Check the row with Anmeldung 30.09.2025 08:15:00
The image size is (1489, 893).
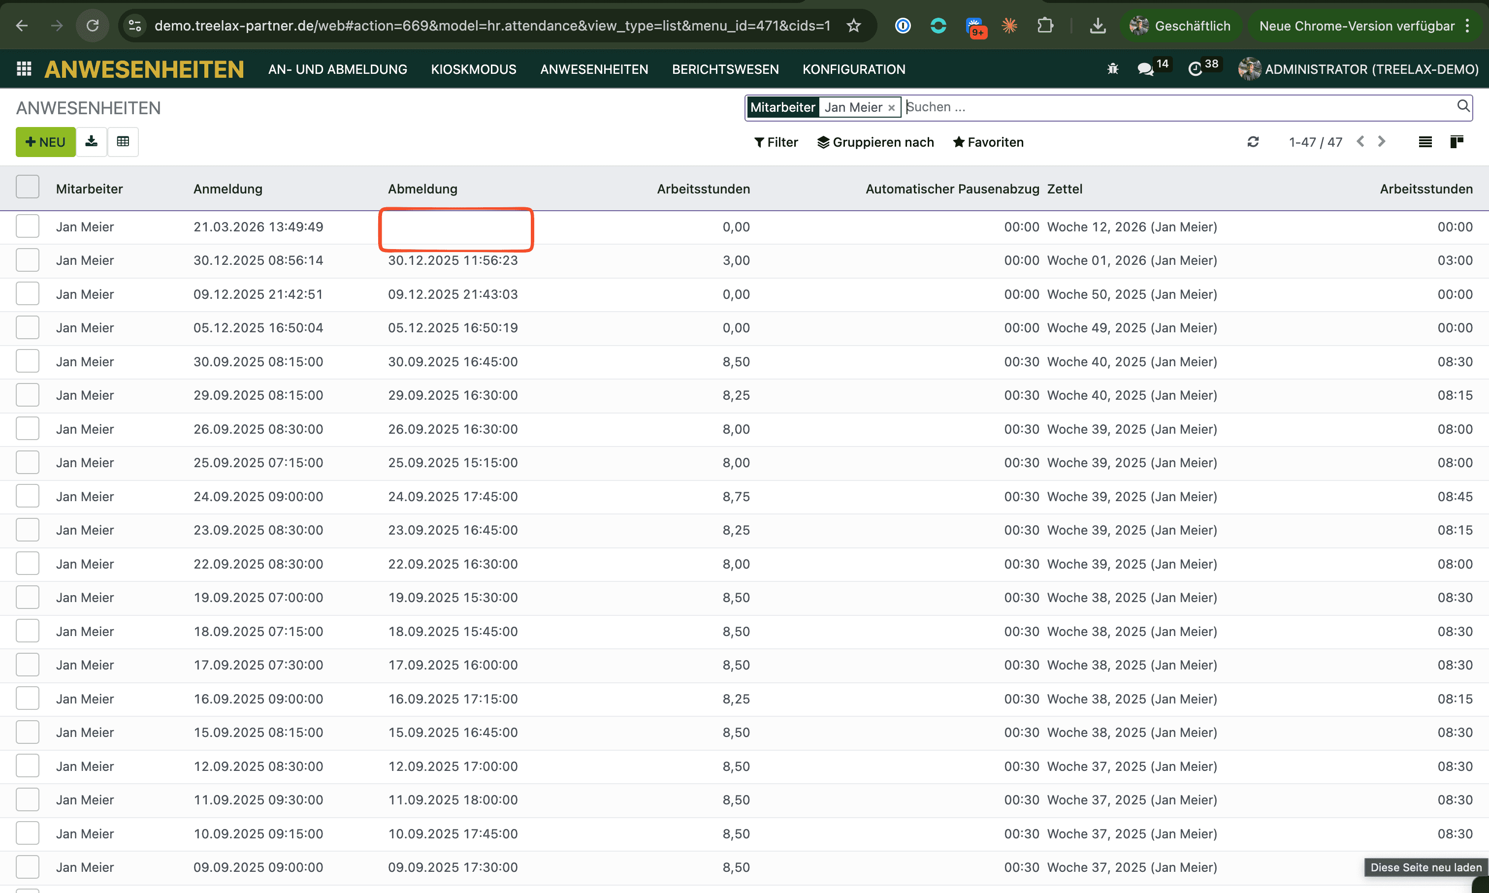[28, 361]
